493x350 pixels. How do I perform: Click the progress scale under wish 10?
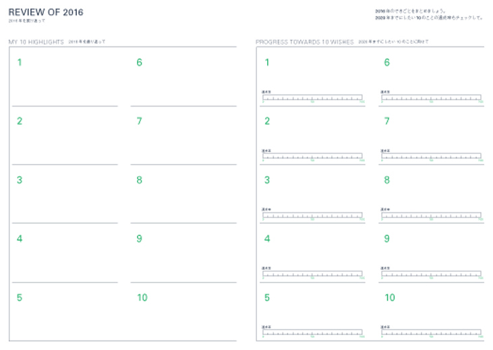pyautogui.click(x=431, y=332)
